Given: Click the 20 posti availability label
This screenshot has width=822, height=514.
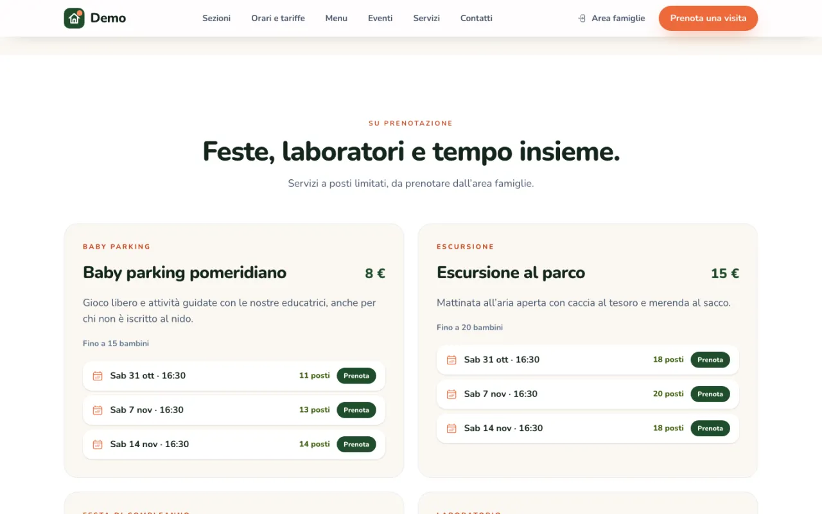Looking at the screenshot, I should pyautogui.click(x=669, y=393).
